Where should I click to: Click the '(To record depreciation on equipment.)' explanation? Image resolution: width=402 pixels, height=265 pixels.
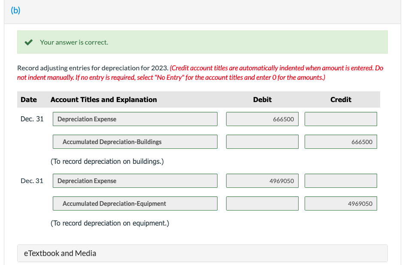pos(110,223)
